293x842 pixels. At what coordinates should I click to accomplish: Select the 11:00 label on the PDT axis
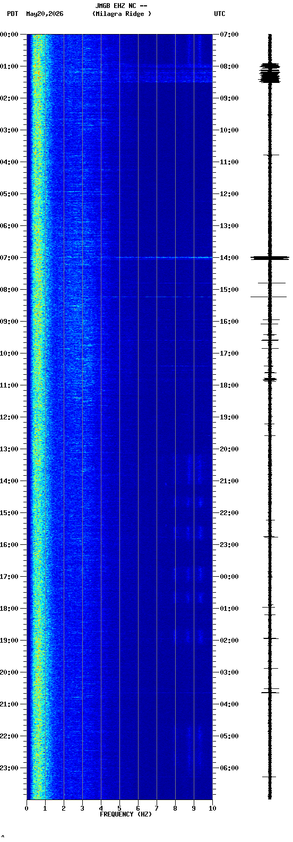[x=9, y=385]
